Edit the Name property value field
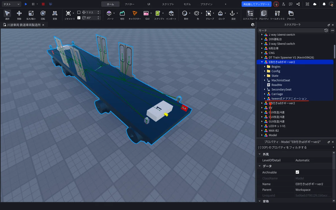Image resolution: width=336 pixels, height=210 pixels. coord(313,184)
